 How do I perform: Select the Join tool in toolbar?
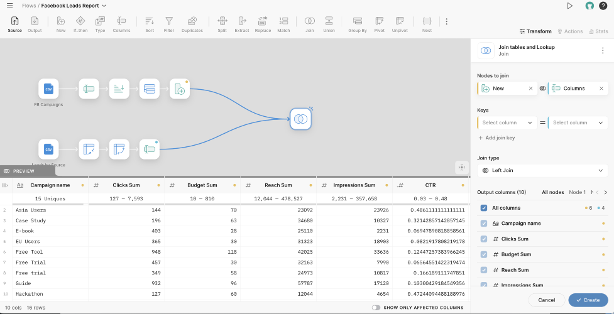(309, 24)
